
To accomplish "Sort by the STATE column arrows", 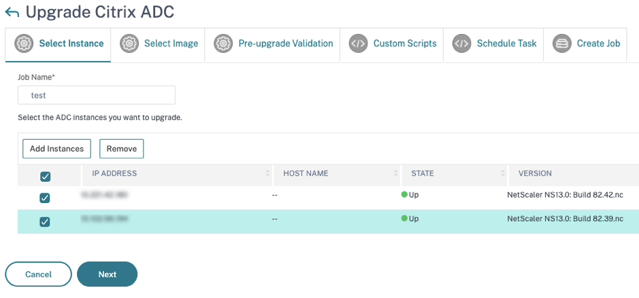I will click(503, 173).
